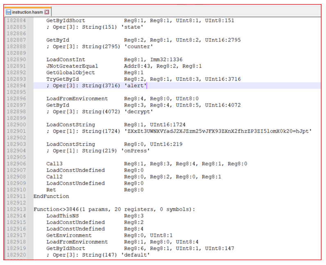Click the UInt16:1724 operand

click(x=168, y=125)
